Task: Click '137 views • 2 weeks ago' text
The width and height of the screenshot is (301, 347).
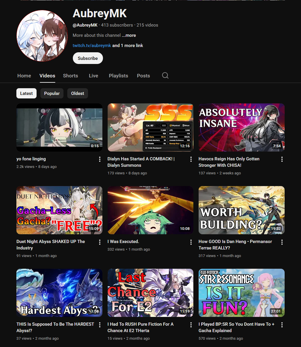Action: pyautogui.click(x=220, y=173)
